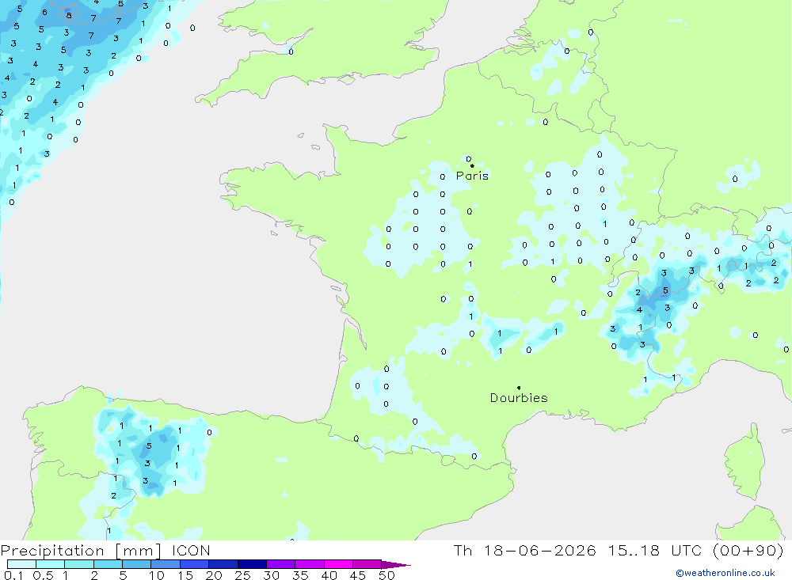The image size is (792, 580).
Task: Pick the 10–15 mm legend swatch
Action: coord(166,564)
